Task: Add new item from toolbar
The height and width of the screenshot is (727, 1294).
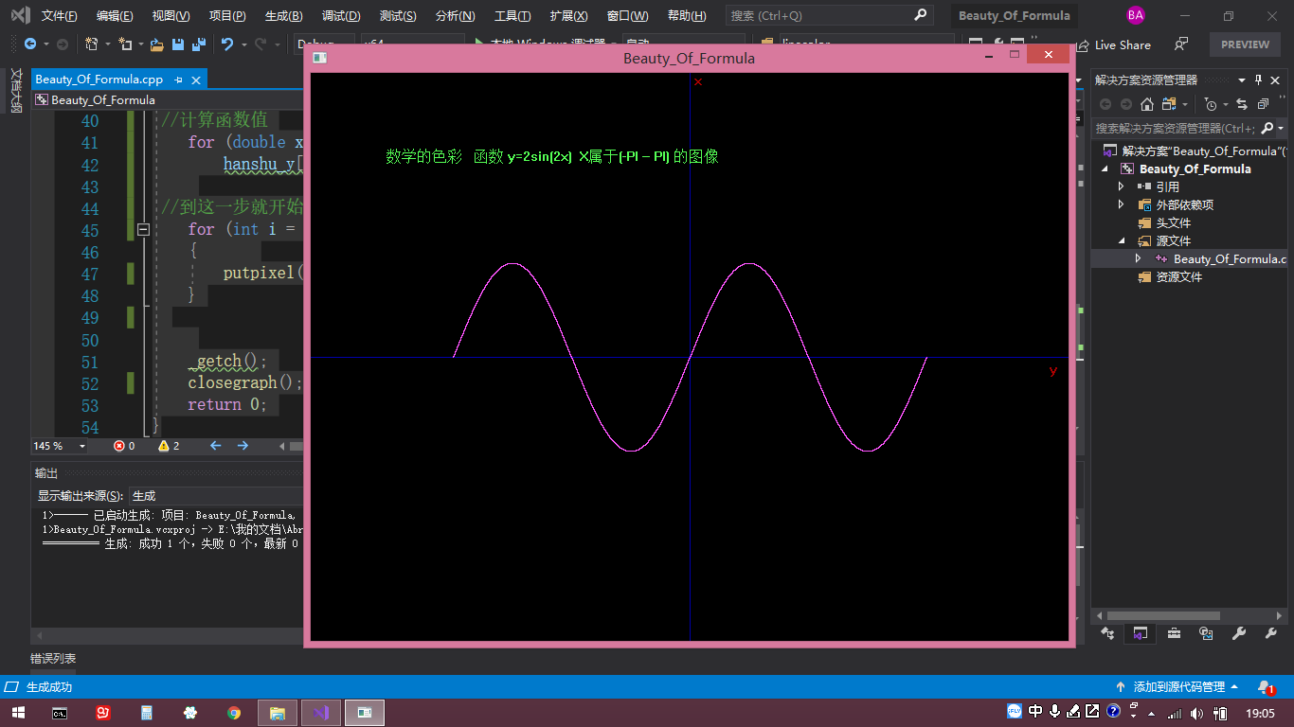Action: point(126,44)
